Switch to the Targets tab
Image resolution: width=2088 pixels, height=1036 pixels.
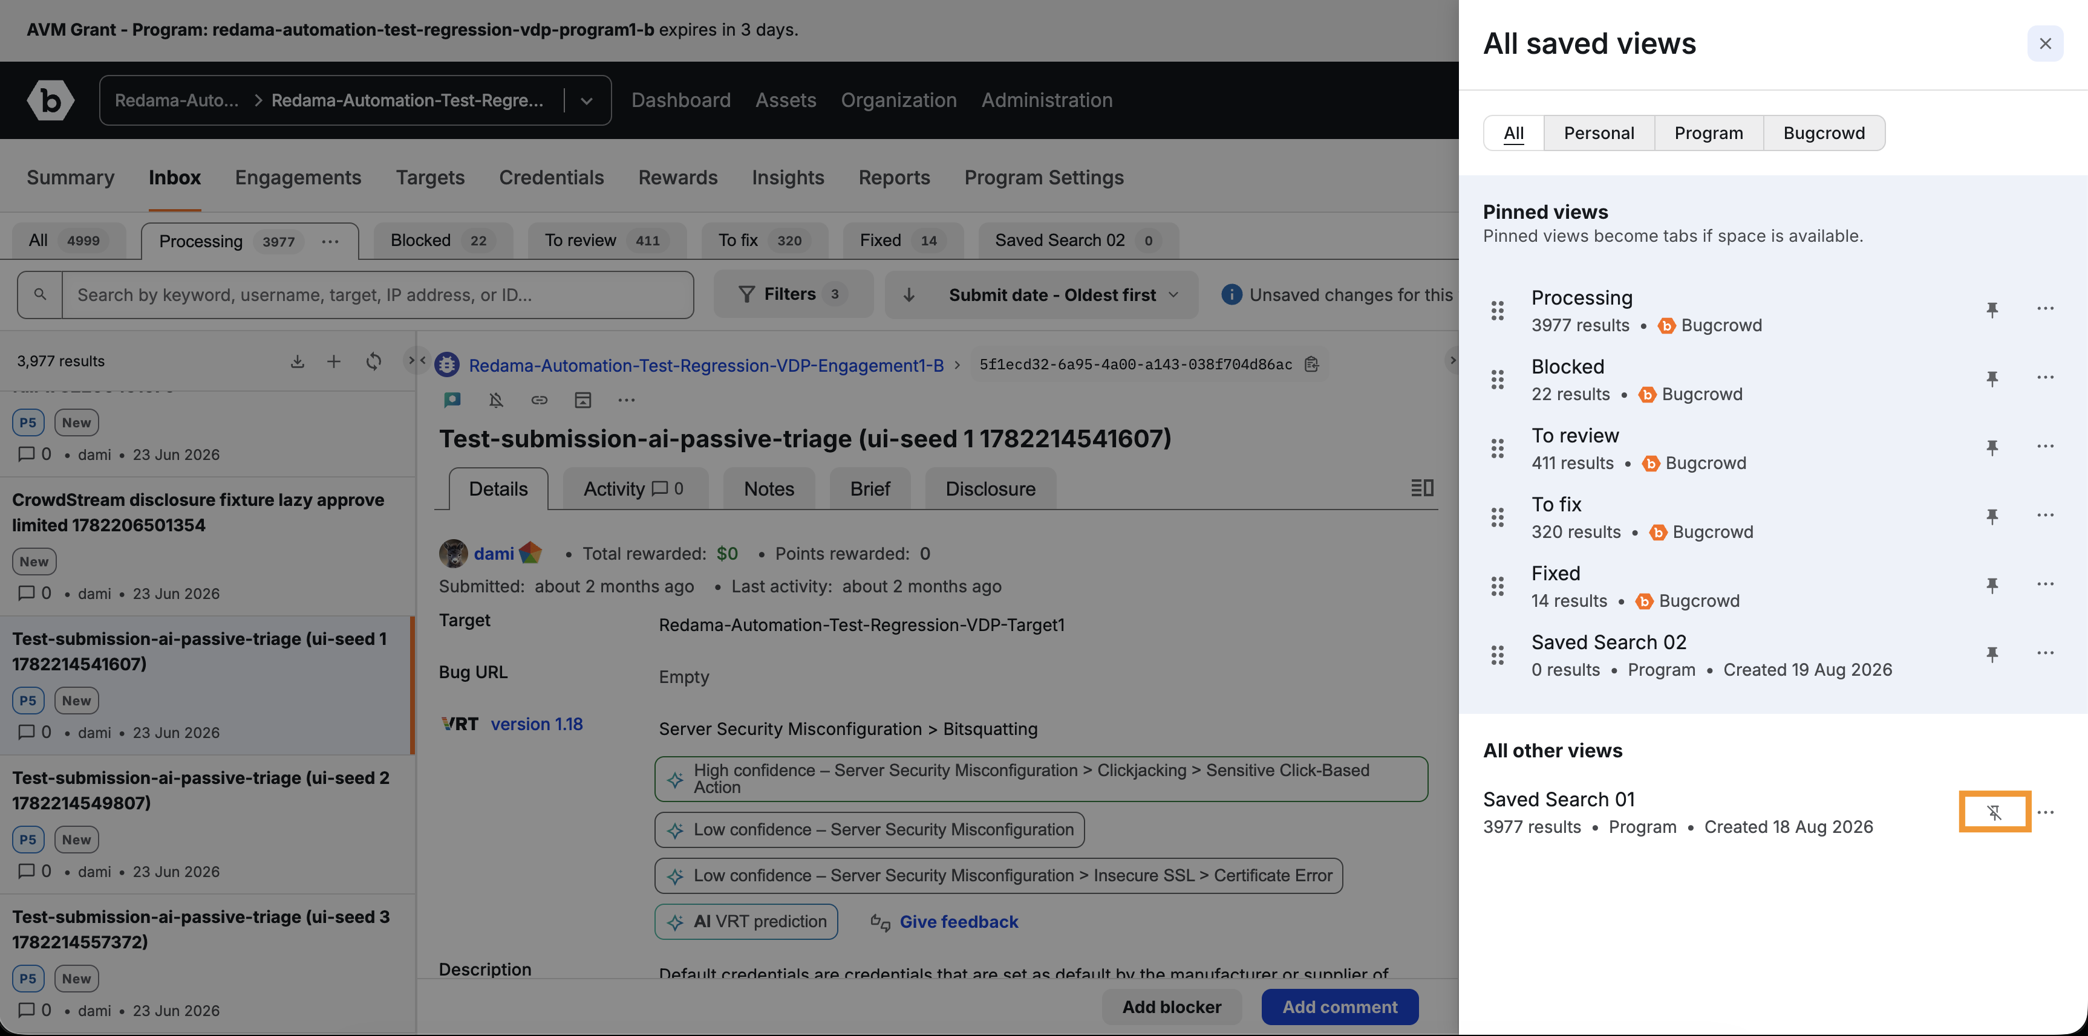(429, 177)
